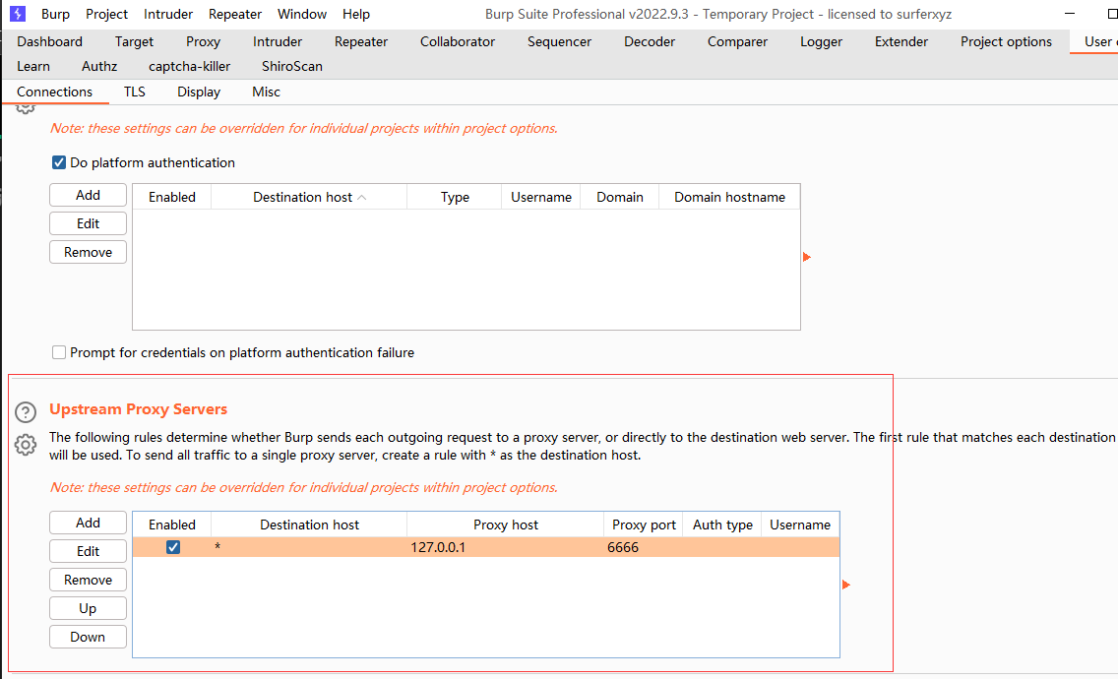Image resolution: width=1118 pixels, height=679 pixels.
Task: Switch to the Logger tab
Action: [821, 41]
